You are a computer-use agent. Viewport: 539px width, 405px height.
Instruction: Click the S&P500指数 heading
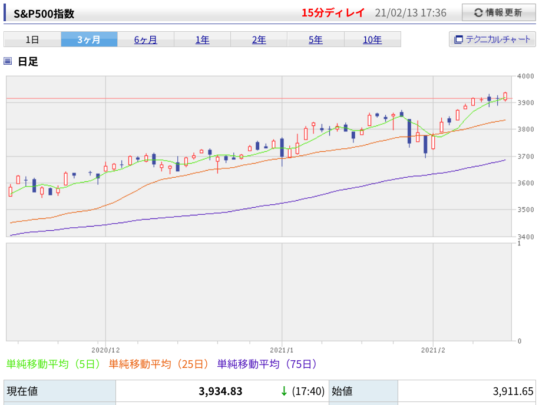(44, 14)
